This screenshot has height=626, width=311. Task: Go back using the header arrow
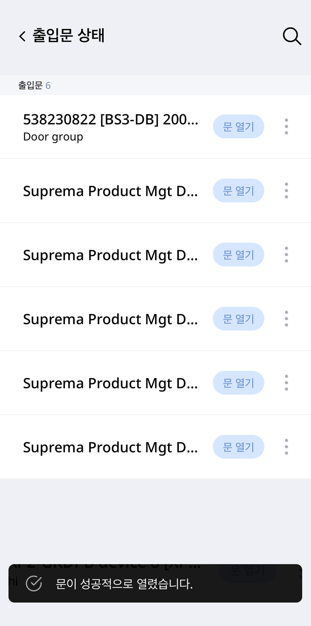click(x=22, y=36)
